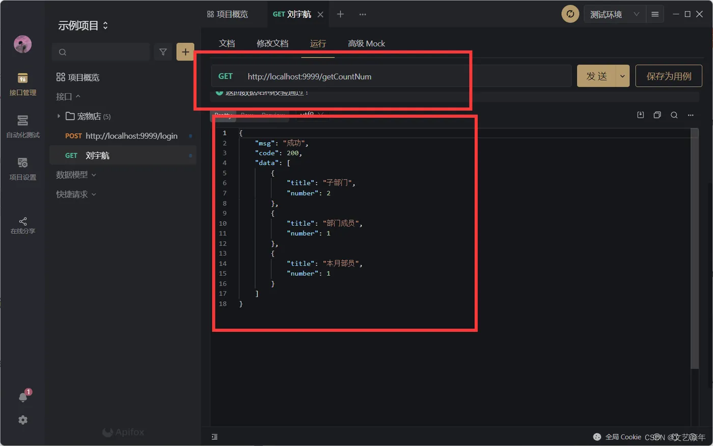Open the dropdown arrow next to 发送
This screenshot has width=713, height=446.
point(622,76)
